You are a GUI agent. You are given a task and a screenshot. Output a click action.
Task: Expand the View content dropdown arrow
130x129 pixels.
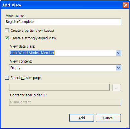point(118,68)
